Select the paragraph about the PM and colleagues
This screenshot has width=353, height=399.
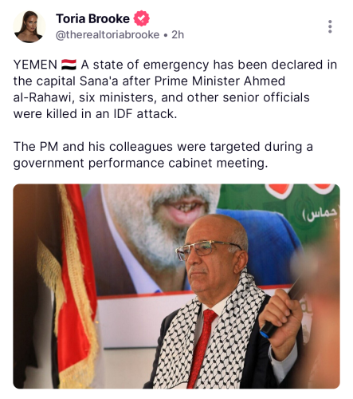[163, 155]
